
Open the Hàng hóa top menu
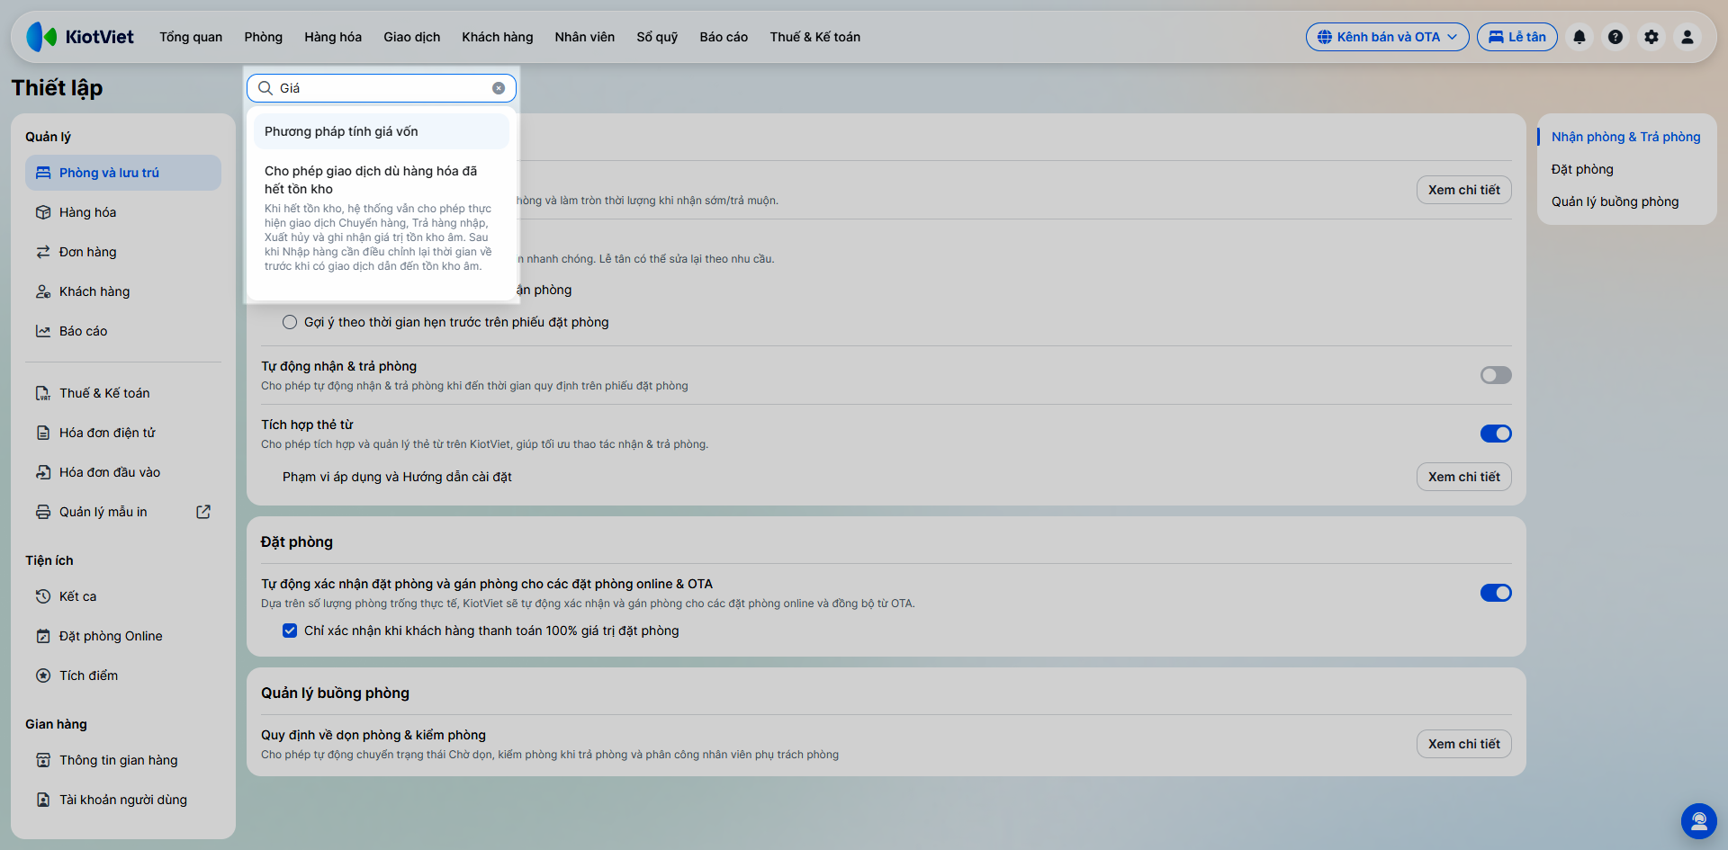[x=333, y=37]
